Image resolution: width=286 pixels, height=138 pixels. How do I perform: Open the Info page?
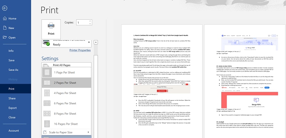11,51
